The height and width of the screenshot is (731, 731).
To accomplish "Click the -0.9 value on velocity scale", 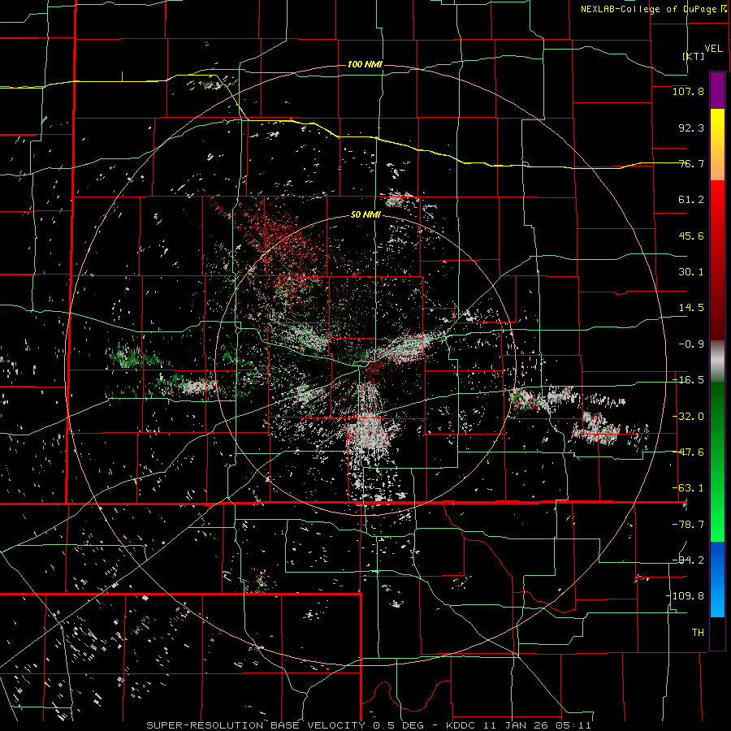I will [x=691, y=344].
